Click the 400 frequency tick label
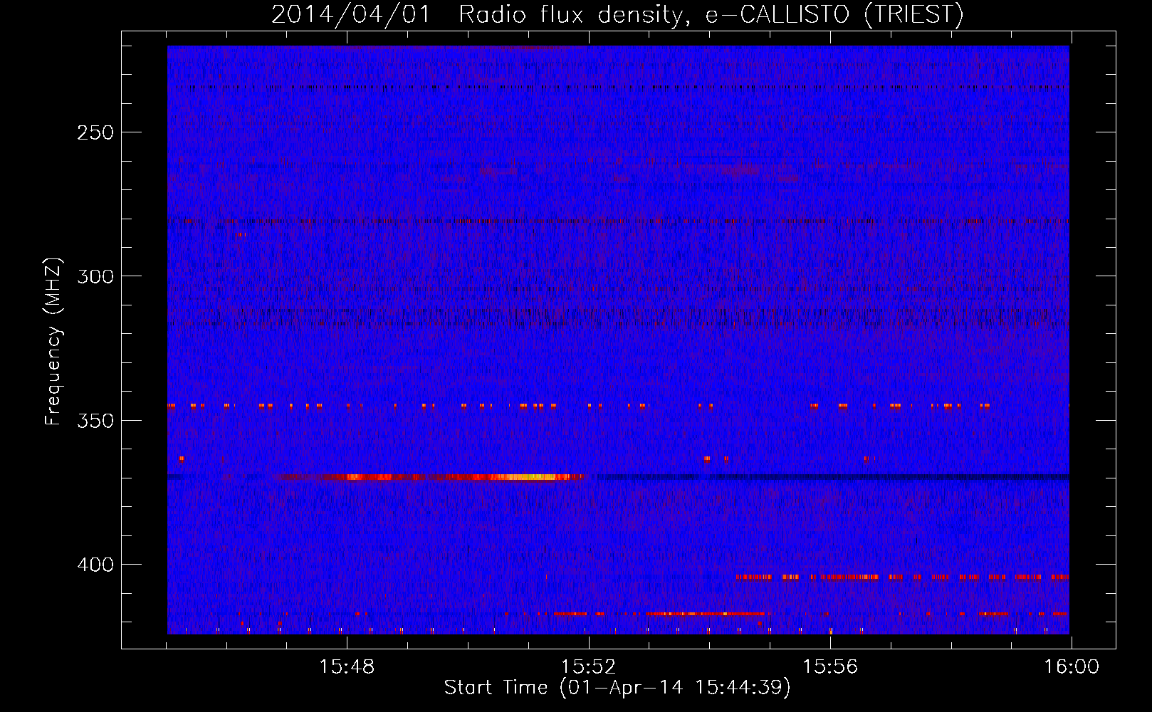The width and height of the screenshot is (1152, 712). [95, 565]
